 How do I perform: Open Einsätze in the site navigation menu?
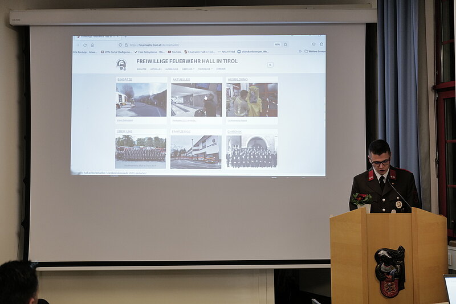click(141, 69)
